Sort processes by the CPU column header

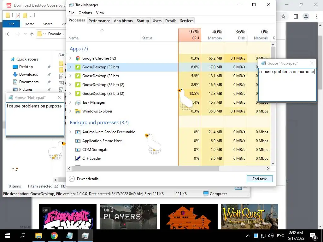click(x=190, y=35)
